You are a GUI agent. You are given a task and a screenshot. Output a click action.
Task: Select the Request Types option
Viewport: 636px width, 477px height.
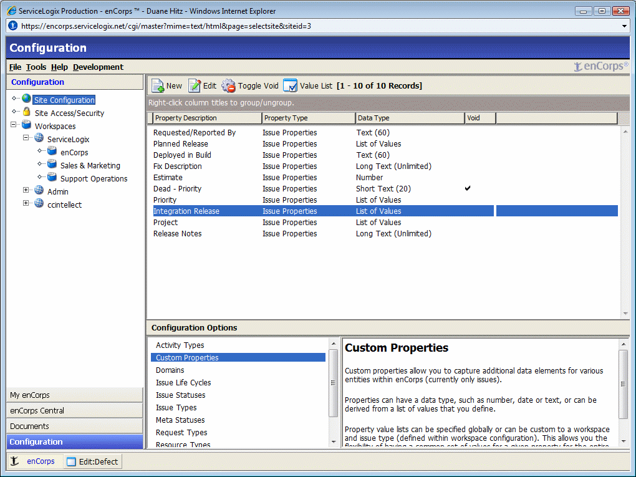tap(238, 432)
